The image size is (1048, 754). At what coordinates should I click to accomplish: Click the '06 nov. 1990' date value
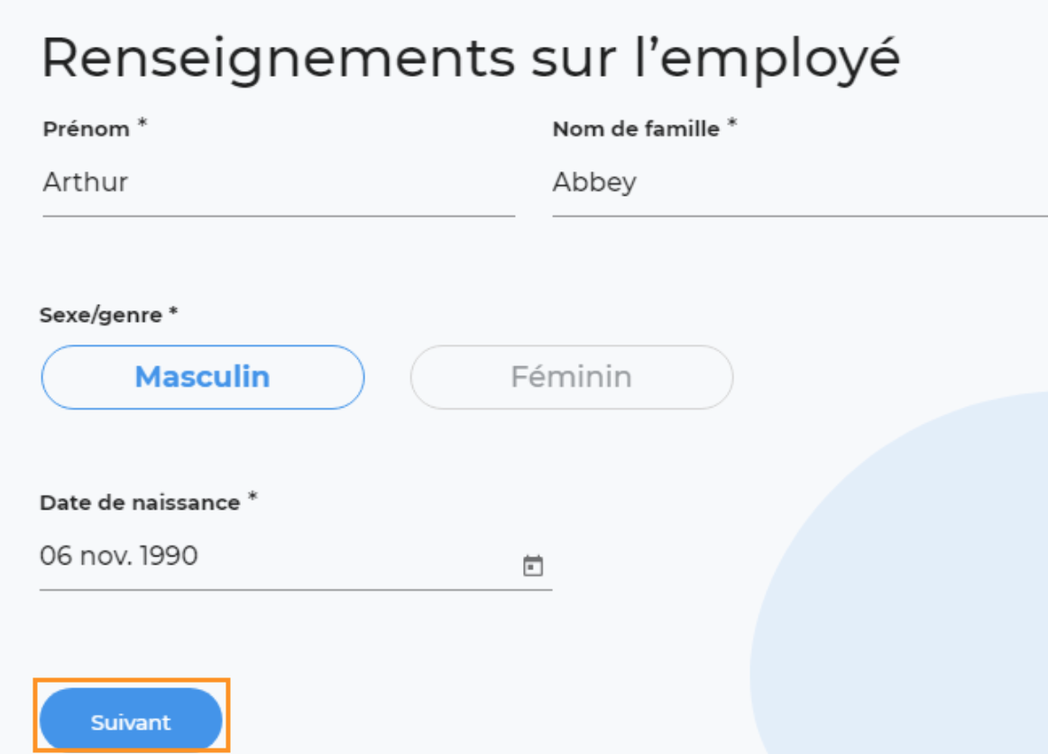click(x=119, y=556)
